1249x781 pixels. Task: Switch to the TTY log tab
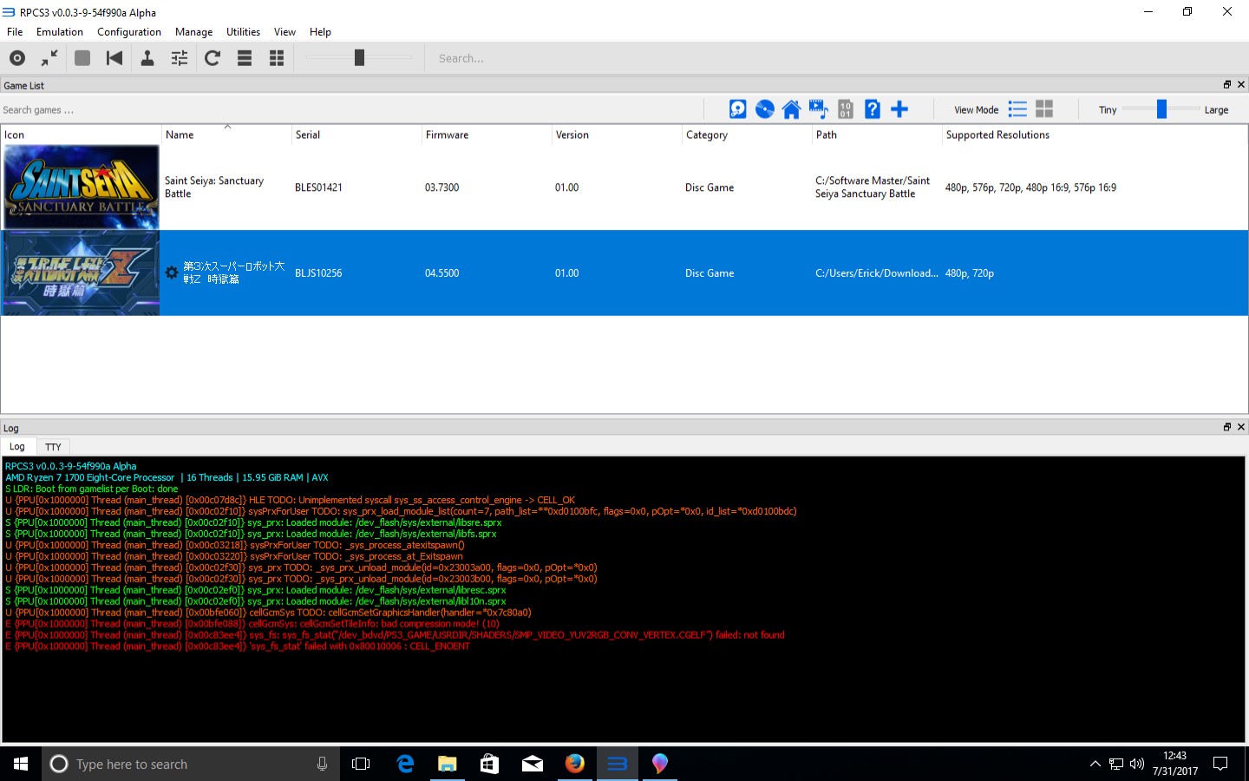point(53,447)
